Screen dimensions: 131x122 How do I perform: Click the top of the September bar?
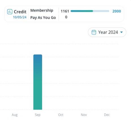[38, 55]
